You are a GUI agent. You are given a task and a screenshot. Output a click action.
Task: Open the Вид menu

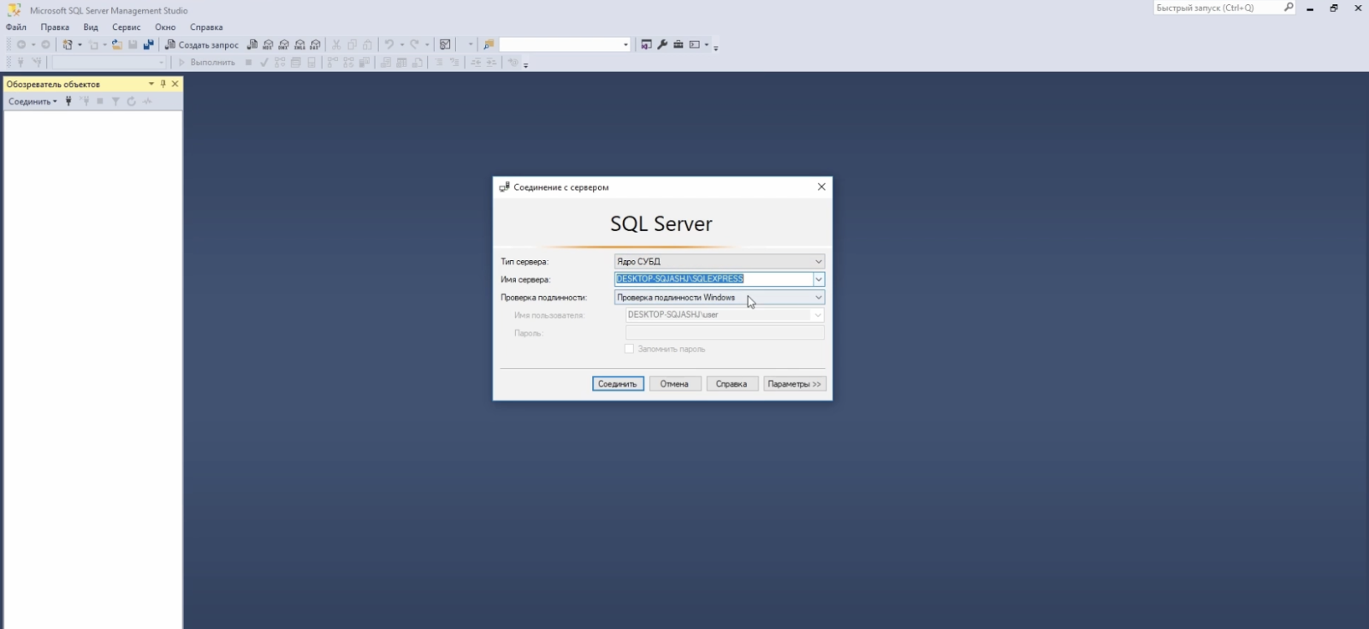coord(91,27)
